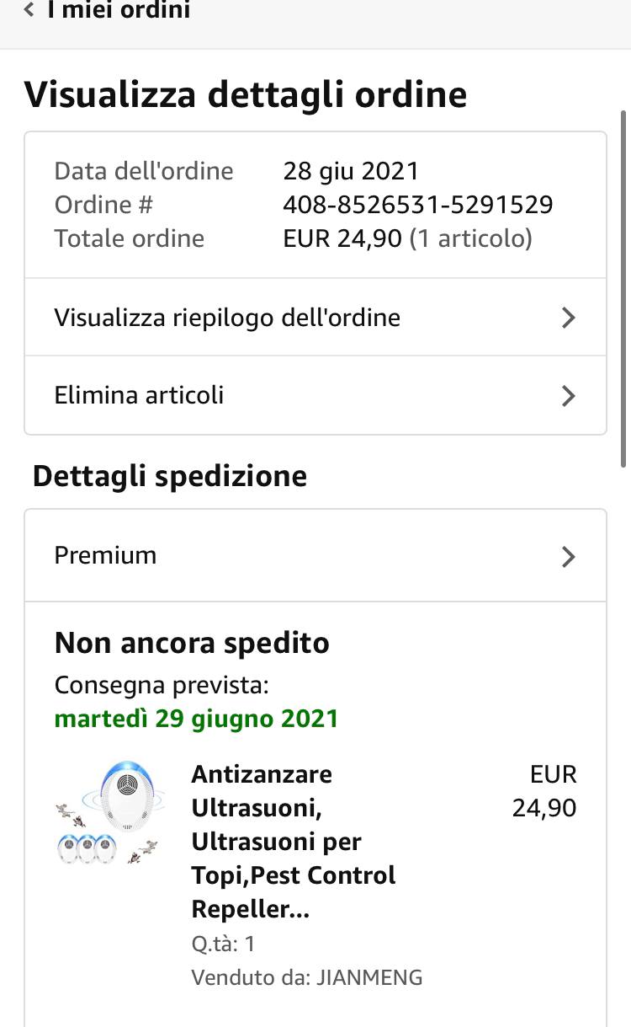The image size is (631, 1027).
Task: Click the delivery date martedì 29 giugno 2021
Action: click(196, 719)
